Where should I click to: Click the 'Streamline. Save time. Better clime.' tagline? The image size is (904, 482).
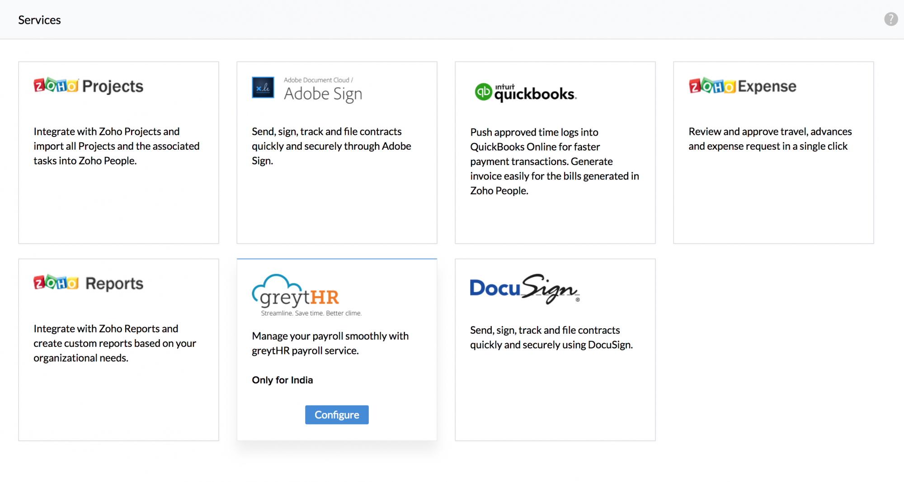click(x=311, y=313)
